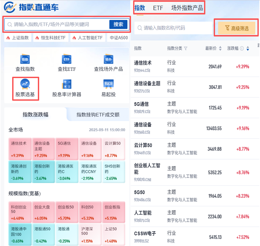The width and height of the screenshot is (260, 246).
Task: Open the 港股通中国100 -0.65% tile
Action: pos(20,235)
